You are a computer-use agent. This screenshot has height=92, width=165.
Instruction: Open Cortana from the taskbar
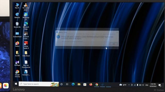pyautogui.click(x=61, y=84)
